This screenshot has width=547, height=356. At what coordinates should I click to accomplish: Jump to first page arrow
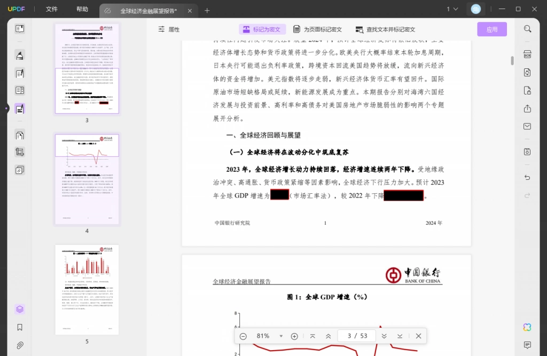pos(312,336)
